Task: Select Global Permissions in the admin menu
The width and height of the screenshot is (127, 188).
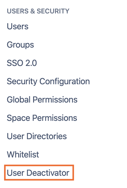Action: coord(42,99)
